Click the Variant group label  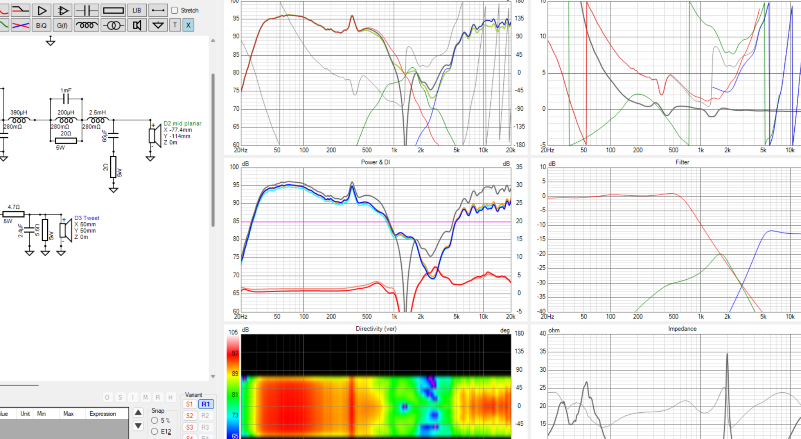point(194,395)
